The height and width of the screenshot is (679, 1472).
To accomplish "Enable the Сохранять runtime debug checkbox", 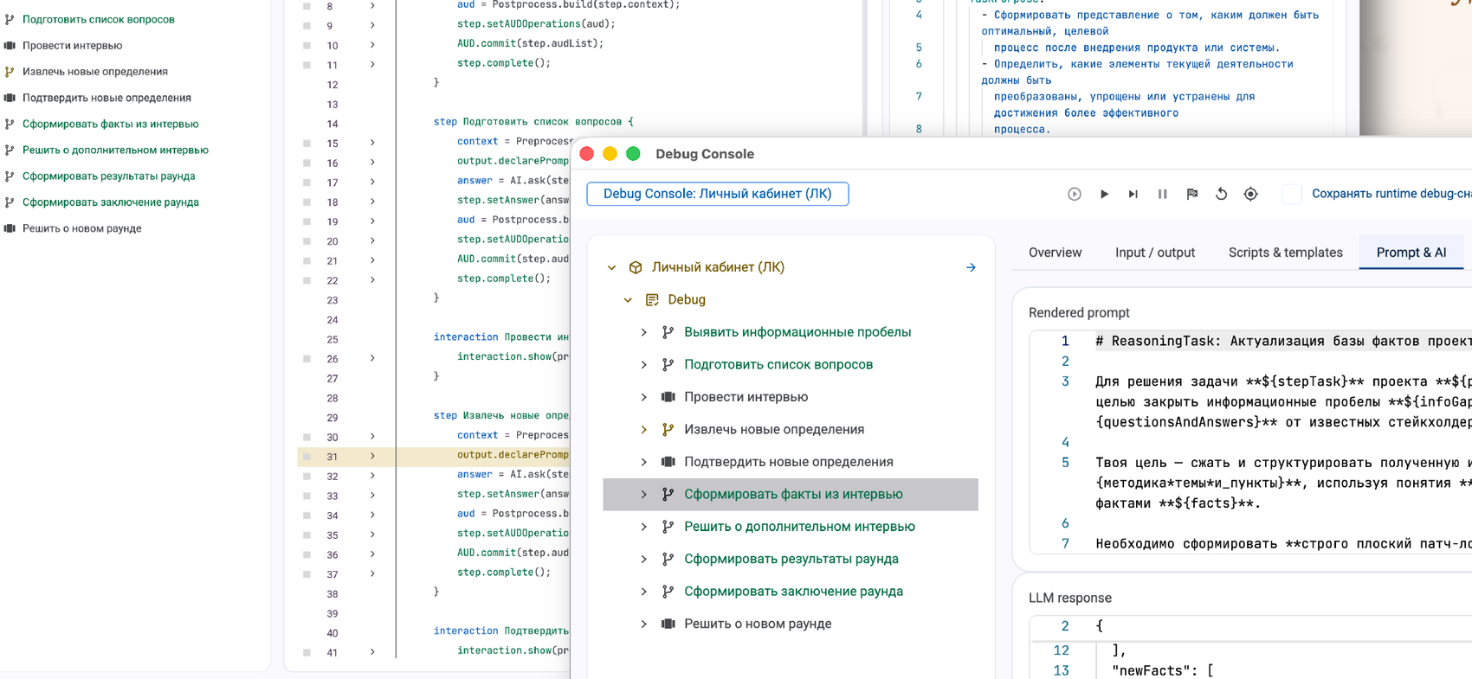I will coord(1291,194).
